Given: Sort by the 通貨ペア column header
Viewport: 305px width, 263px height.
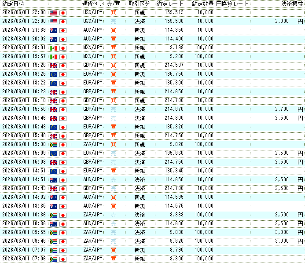Looking at the screenshot, I should 93,4.
